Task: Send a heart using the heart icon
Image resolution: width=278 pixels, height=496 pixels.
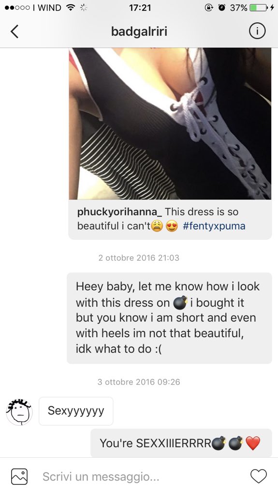Action: pyautogui.click(x=258, y=477)
